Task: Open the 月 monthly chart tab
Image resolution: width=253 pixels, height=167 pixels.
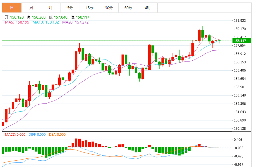Action: click(50, 8)
